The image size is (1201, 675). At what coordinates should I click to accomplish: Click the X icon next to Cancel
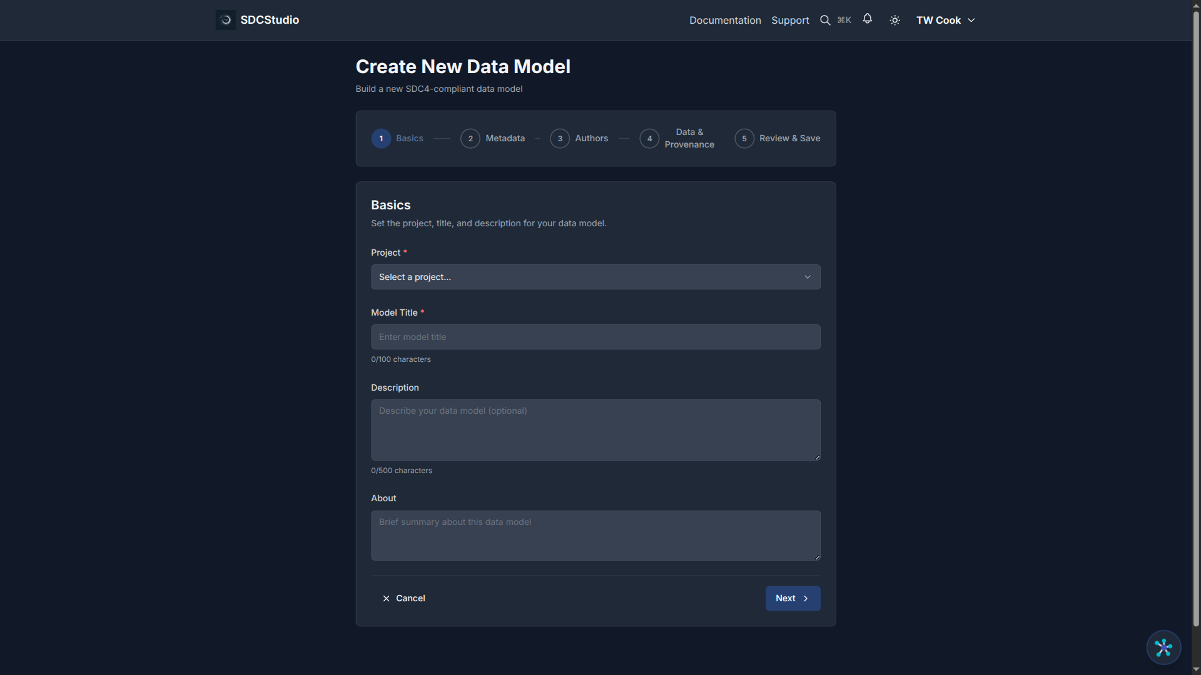[x=387, y=598]
